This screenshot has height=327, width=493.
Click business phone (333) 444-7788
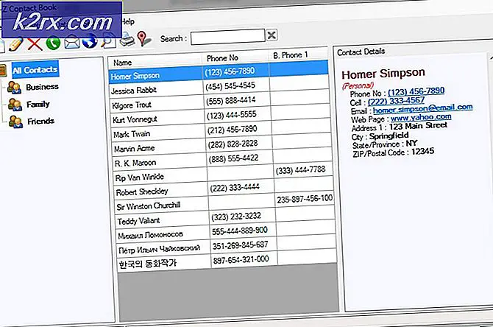coord(300,170)
